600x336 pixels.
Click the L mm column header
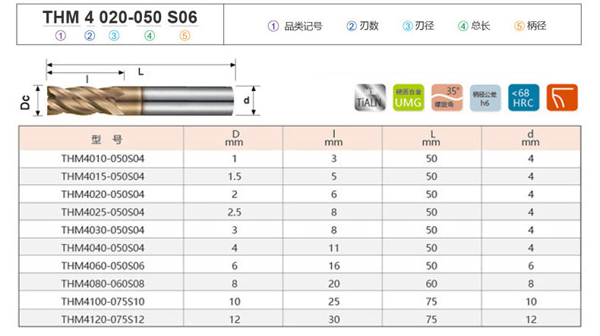point(431,139)
